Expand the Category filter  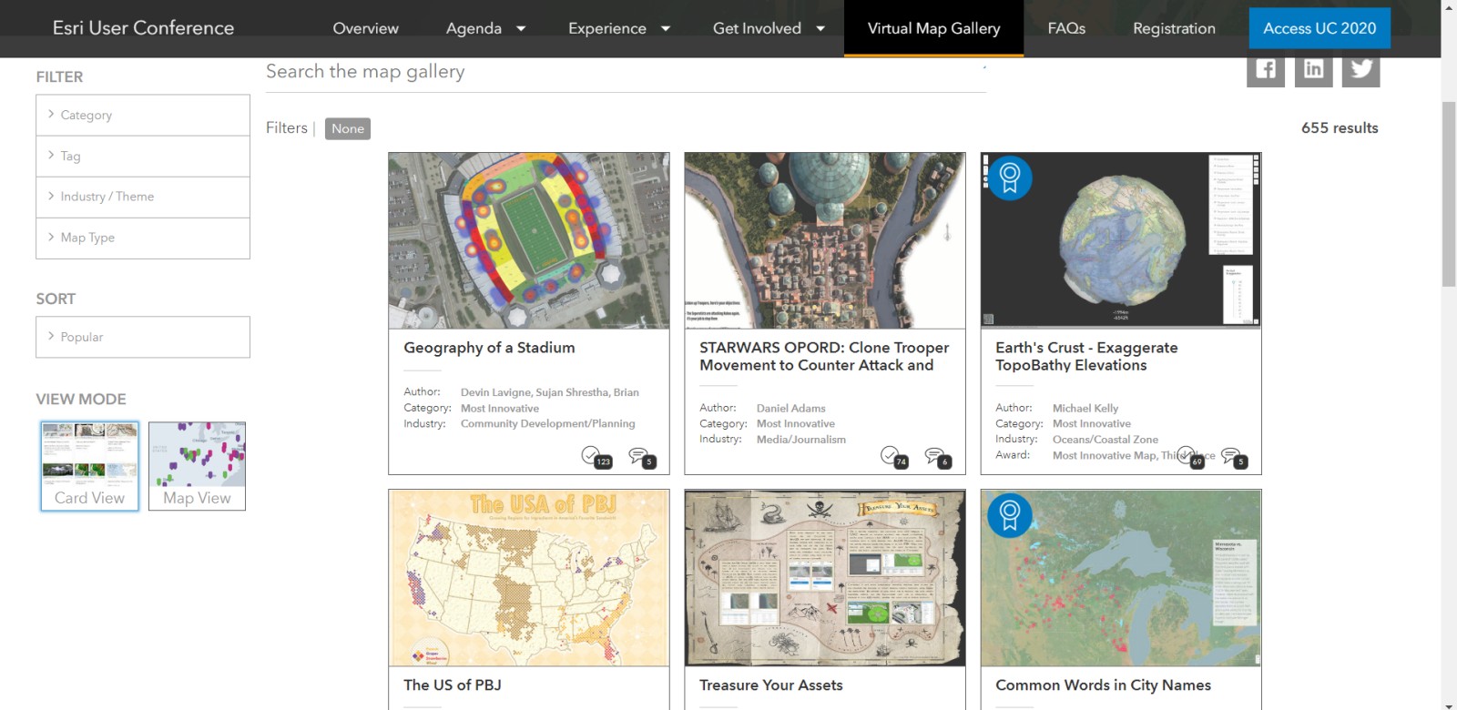143,116
